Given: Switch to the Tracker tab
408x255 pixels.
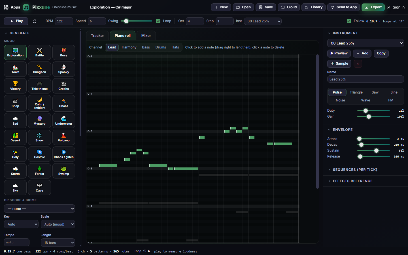Looking at the screenshot, I should pos(97,36).
